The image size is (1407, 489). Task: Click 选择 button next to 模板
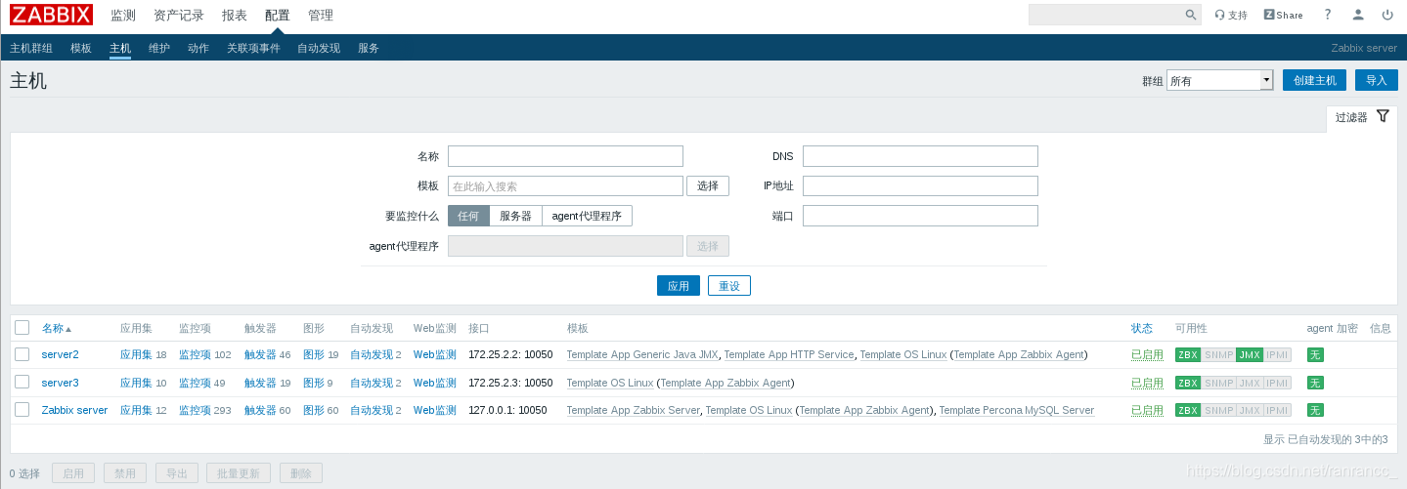click(708, 186)
